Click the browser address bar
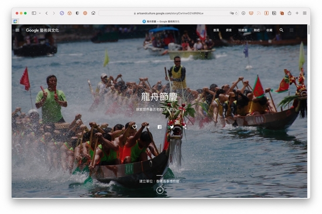The image size is (322, 214). tap(169, 13)
